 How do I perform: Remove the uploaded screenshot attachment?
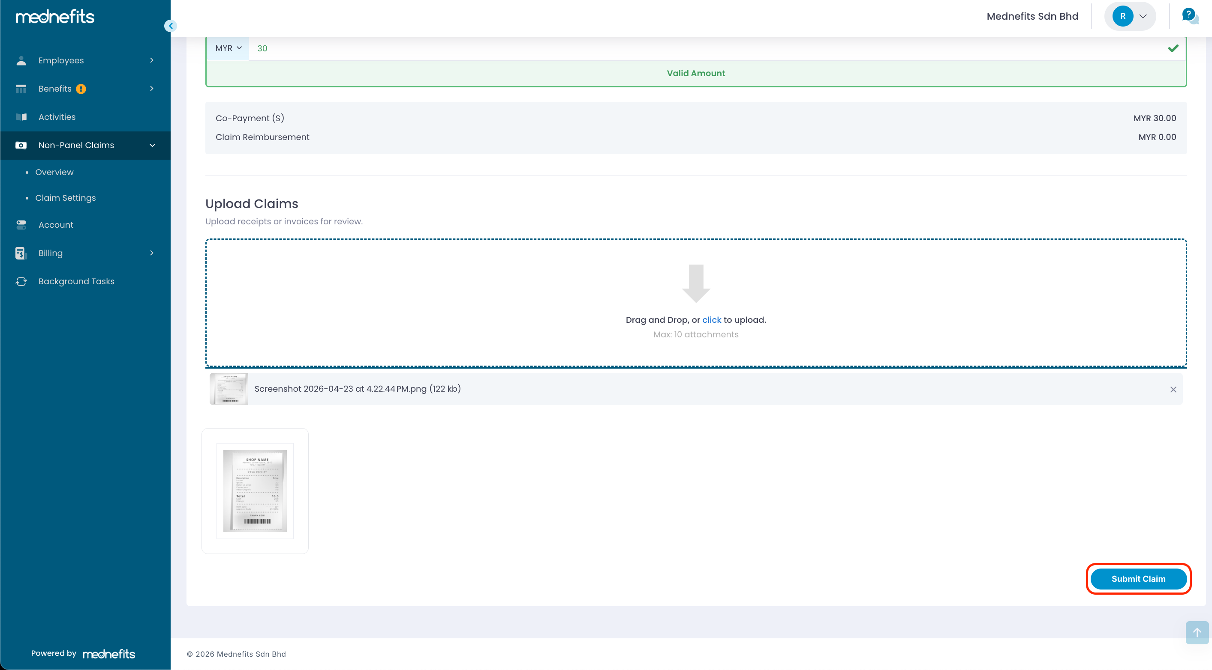(x=1173, y=390)
